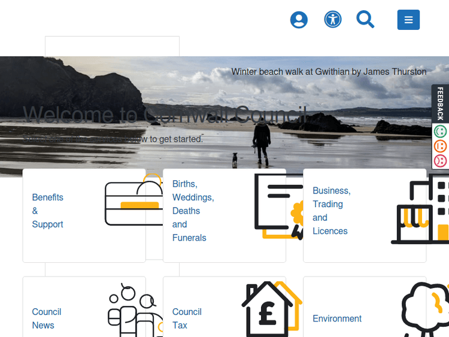449x337 pixels.
Task: Click the green happy feedback face
Action: (x=440, y=132)
